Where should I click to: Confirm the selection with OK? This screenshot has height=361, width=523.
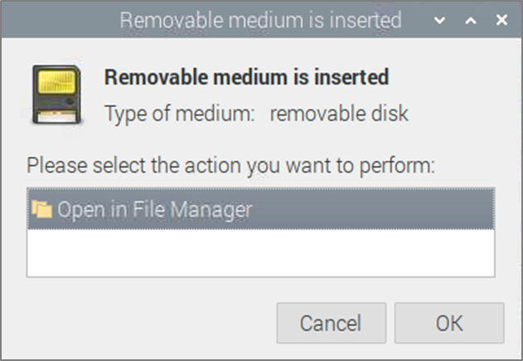449,323
